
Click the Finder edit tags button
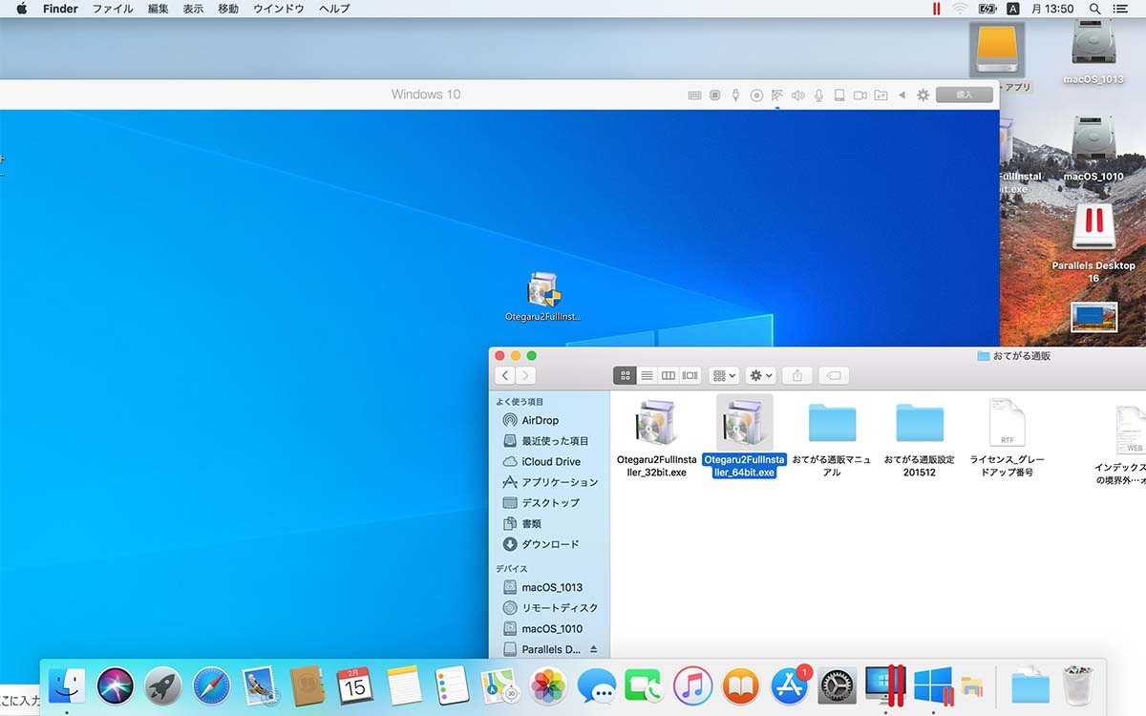834,376
